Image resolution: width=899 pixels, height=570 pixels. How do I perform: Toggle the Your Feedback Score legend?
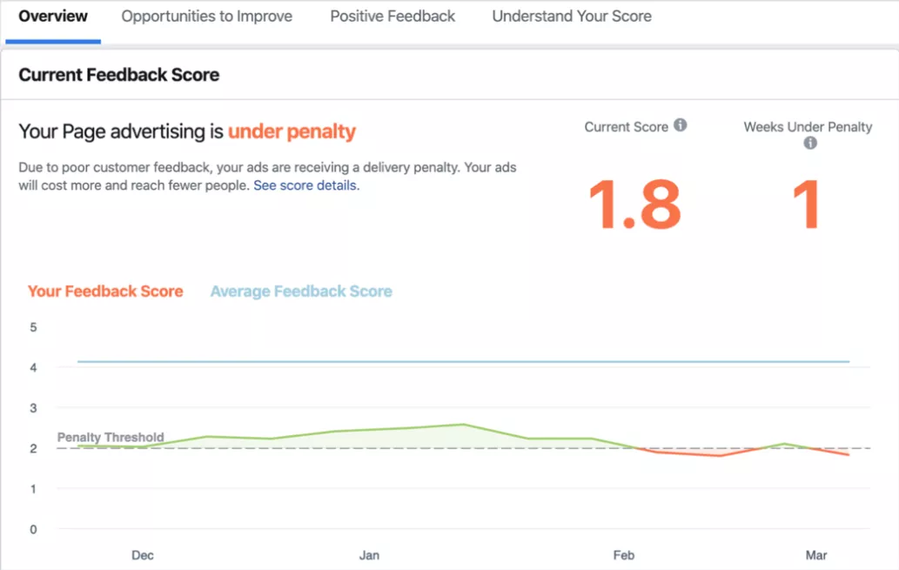click(x=105, y=292)
